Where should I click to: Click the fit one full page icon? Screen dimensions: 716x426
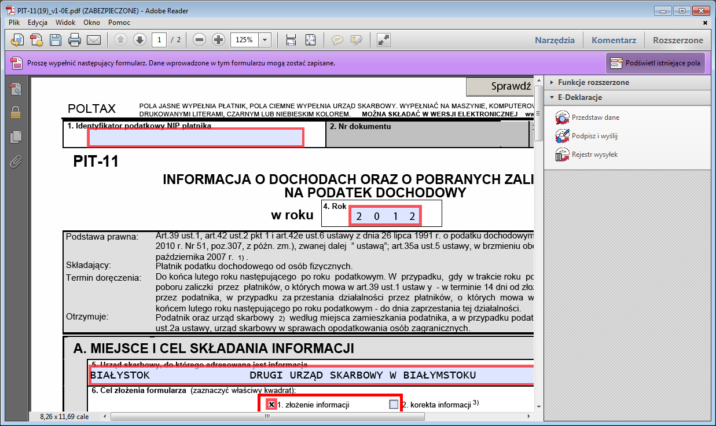(310, 40)
